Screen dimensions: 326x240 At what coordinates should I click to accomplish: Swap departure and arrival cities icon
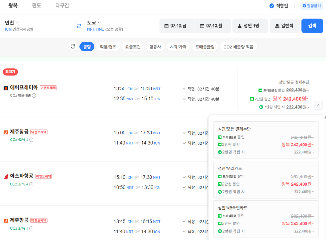79,26
